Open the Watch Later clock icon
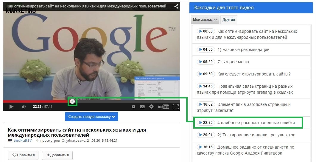The height and width of the screenshot is (162, 316). coord(133,107)
